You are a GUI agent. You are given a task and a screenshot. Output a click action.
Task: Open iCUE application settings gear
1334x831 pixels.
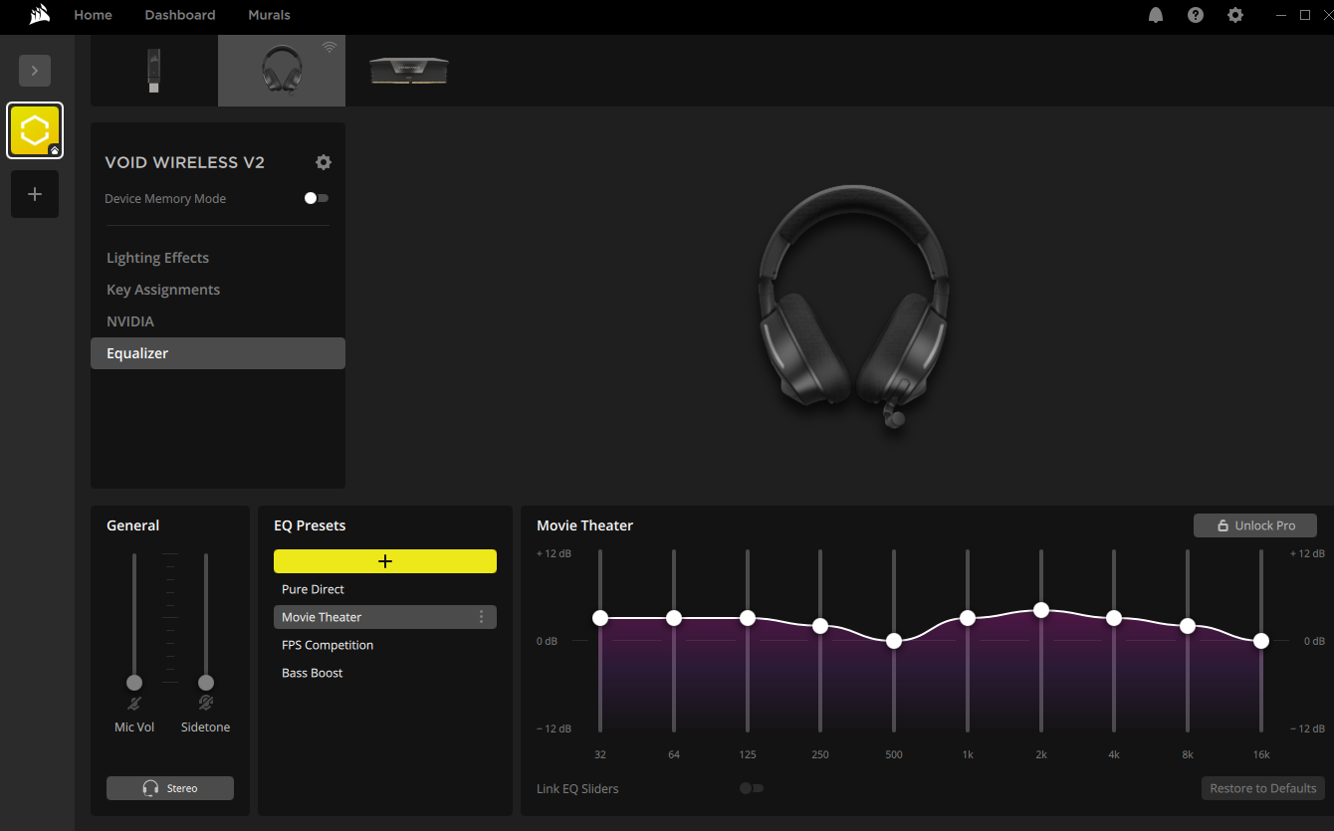[x=1234, y=15]
